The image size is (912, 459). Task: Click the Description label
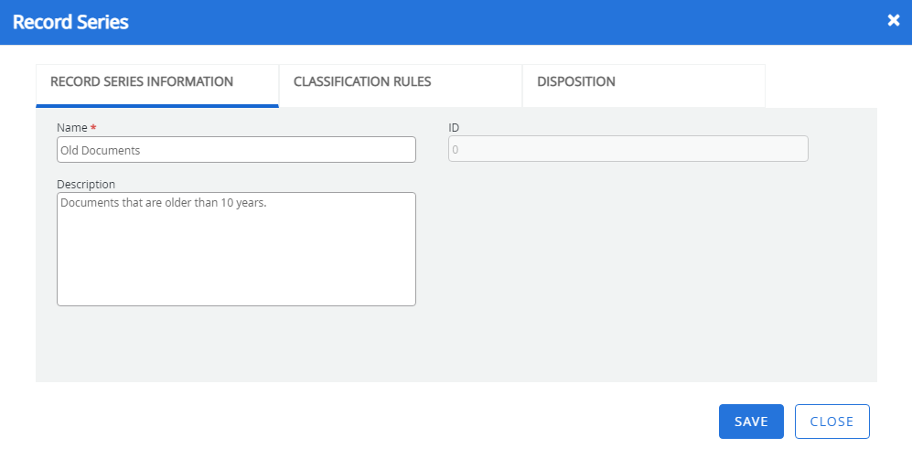point(86,184)
